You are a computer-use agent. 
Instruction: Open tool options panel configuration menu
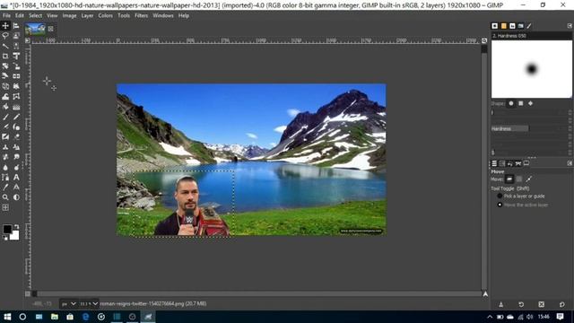pyautogui.click(x=570, y=163)
